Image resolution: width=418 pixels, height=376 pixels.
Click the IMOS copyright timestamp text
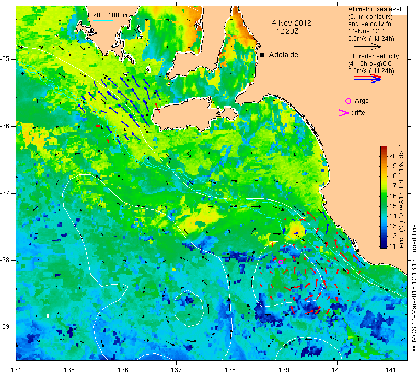(x=413, y=288)
